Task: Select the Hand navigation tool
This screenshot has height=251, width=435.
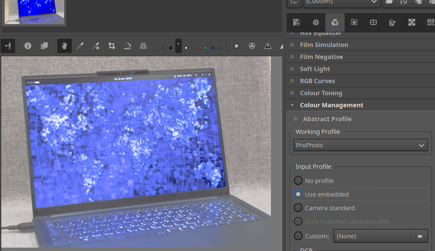Action: coord(64,46)
